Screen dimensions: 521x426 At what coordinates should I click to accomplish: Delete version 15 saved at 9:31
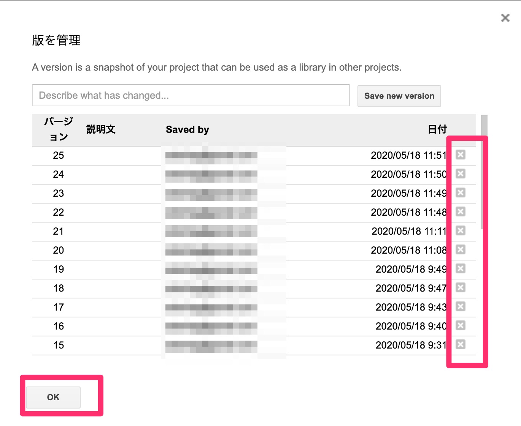(460, 344)
